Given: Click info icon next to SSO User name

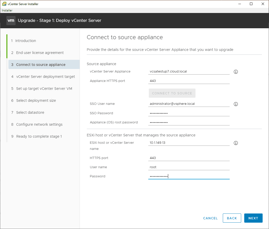Looking at the screenshot, I should [236, 104].
